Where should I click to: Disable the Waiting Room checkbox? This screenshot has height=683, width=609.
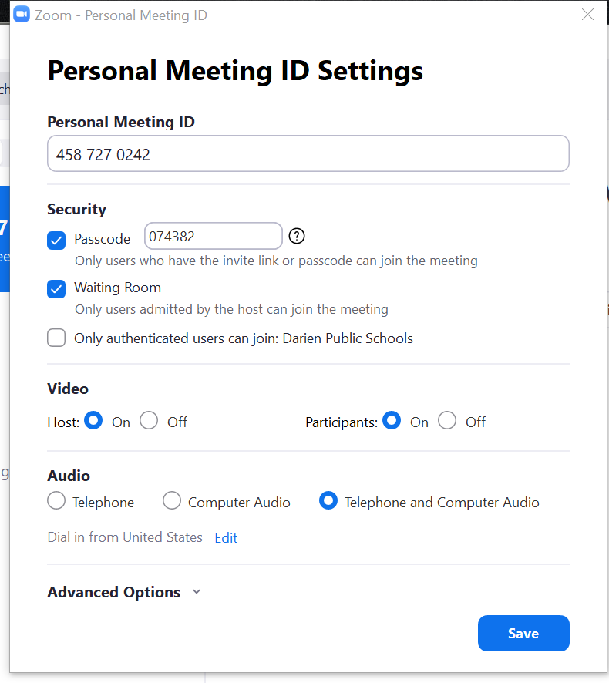coord(56,289)
